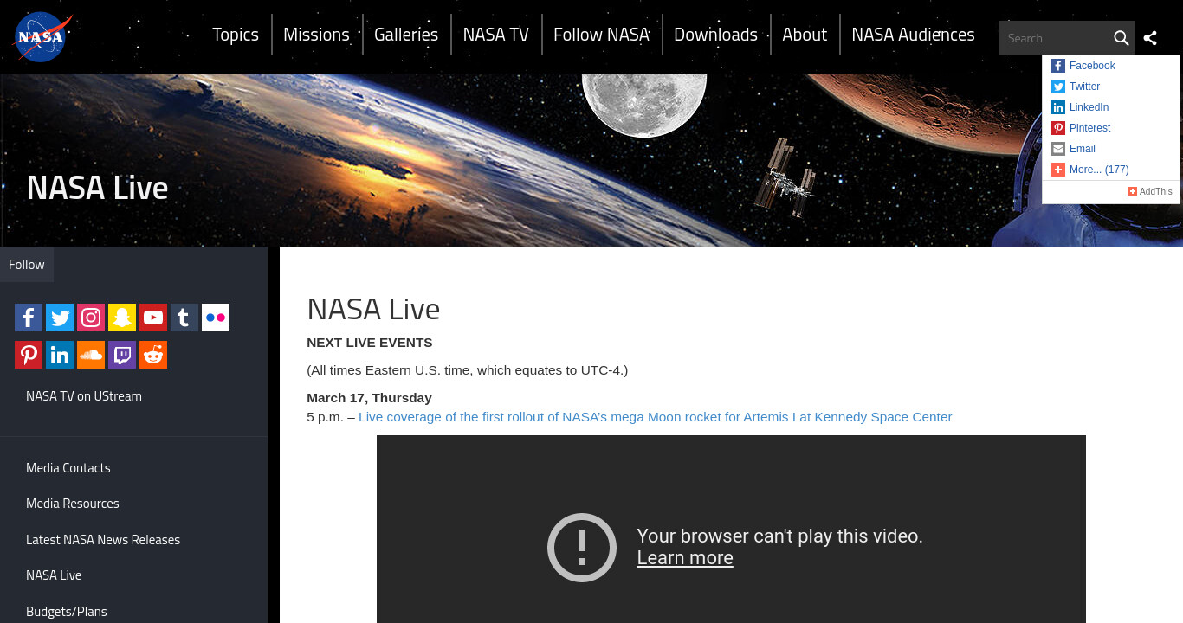Viewport: 1183px width, 623px height.
Task: Open NASA Facebook icon in sidebar
Action: click(x=29, y=318)
